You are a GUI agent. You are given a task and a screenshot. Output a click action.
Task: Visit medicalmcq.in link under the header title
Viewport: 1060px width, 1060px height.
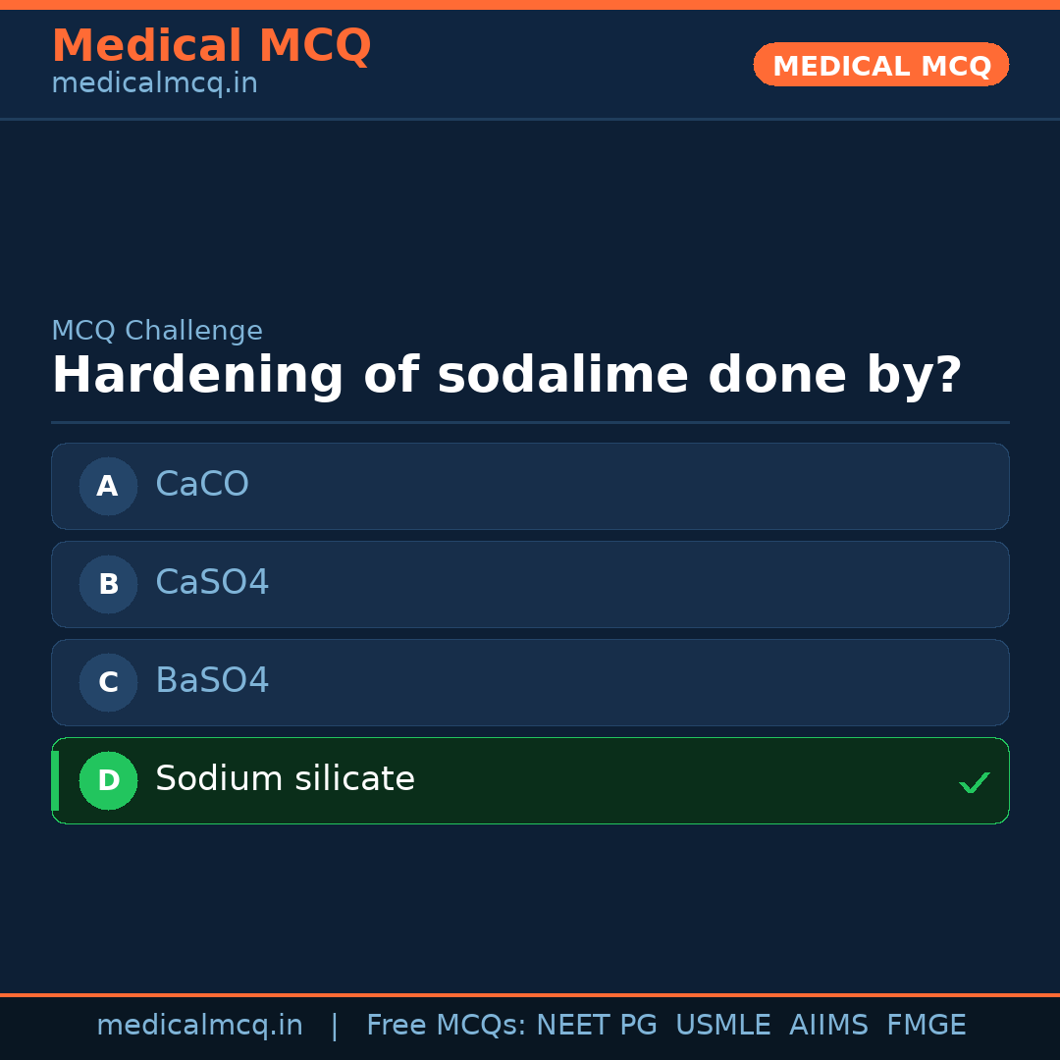tap(154, 84)
